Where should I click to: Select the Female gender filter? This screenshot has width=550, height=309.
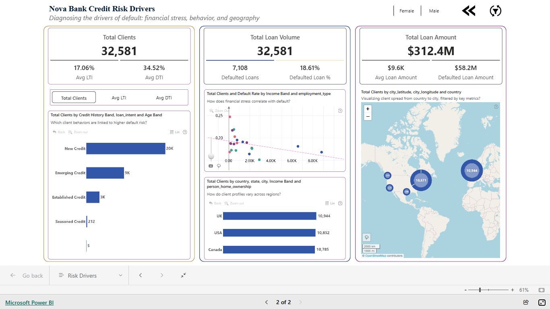407,11
